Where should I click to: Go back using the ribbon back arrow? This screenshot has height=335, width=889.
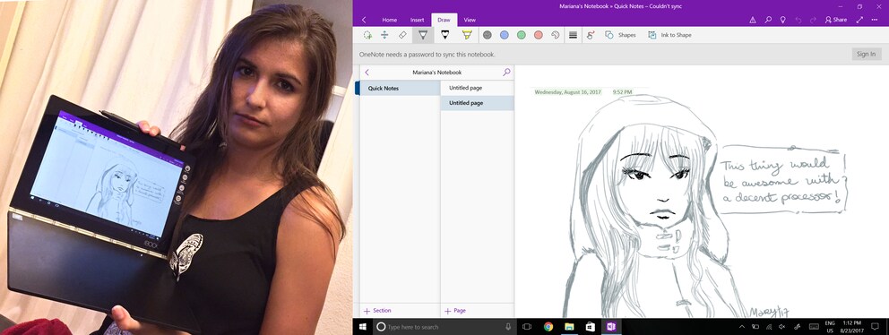(364, 20)
